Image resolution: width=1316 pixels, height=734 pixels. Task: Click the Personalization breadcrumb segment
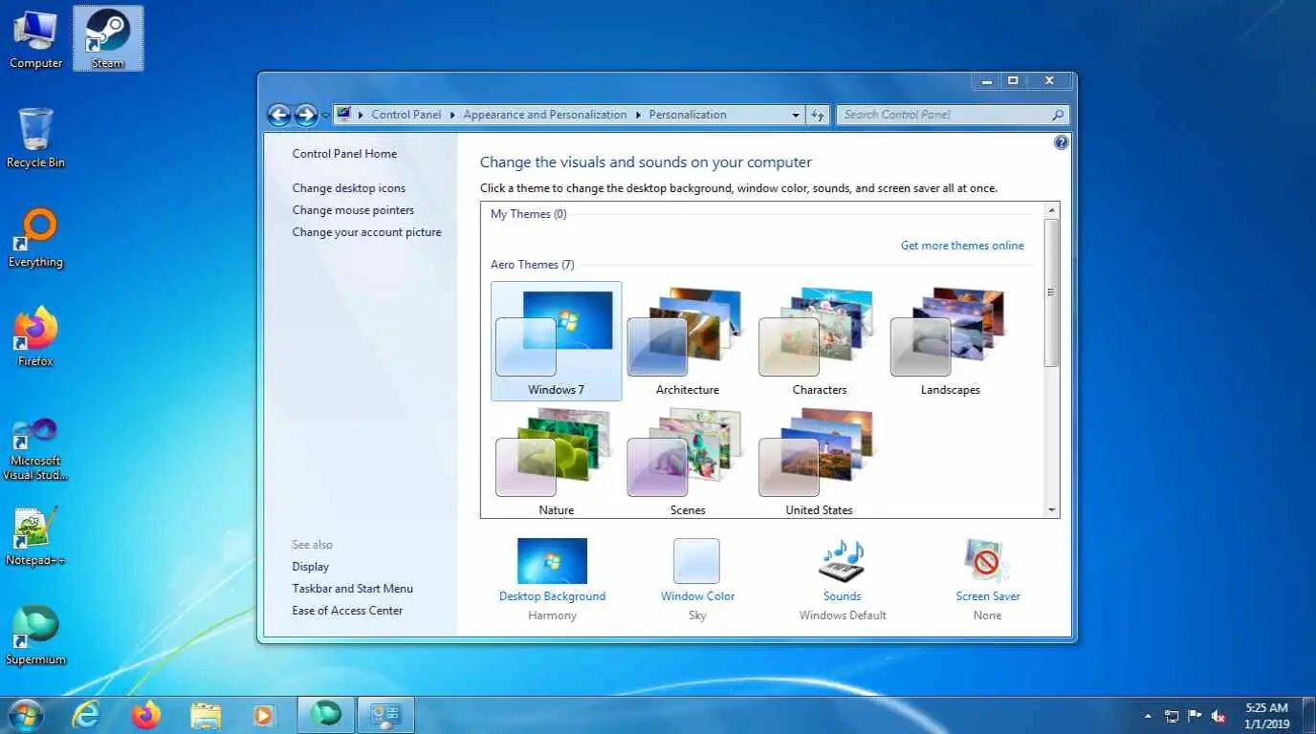(x=688, y=115)
